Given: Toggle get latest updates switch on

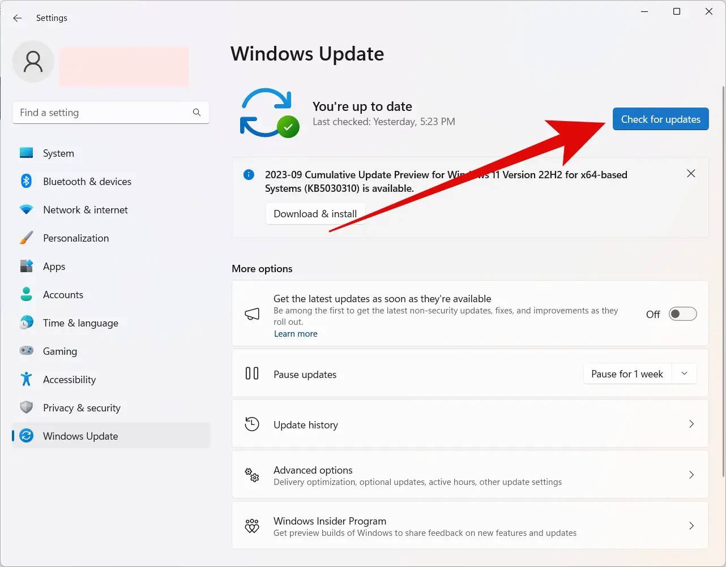Looking at the screenshot, I should [682, 314].
